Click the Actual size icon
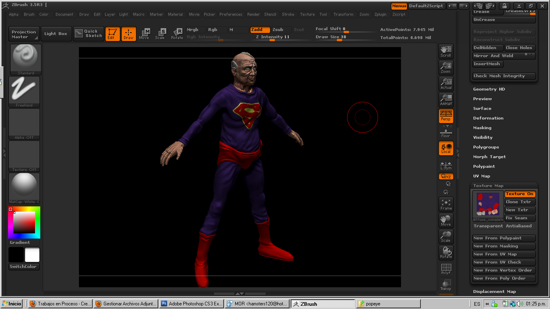The image size is (550, 309). pos(446,84)
